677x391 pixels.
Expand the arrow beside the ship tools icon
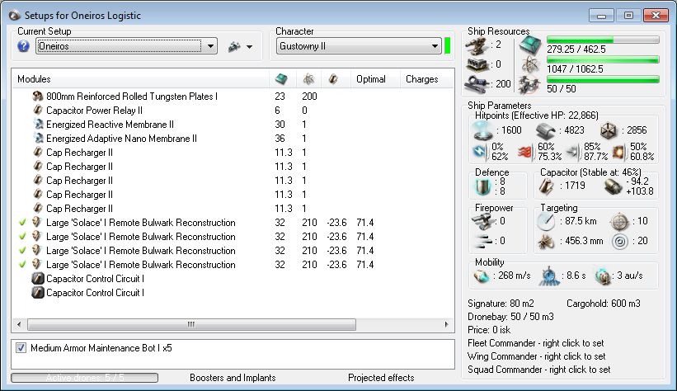(x=250, y=47)
